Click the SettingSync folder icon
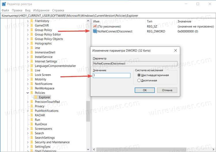The width and height of the screenshot is (216, 152). pyautogui.click(x=32, y=147)
